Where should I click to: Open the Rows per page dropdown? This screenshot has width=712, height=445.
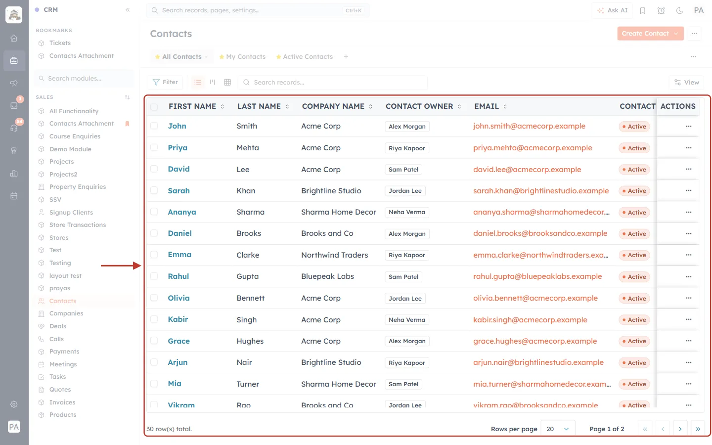pyautogui.click(x=558, y=429)
